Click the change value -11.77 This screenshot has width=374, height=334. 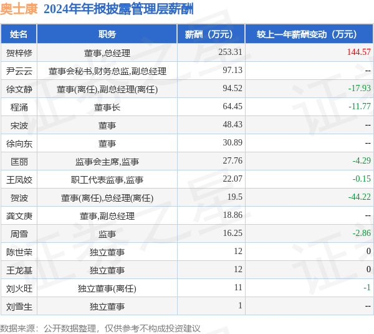(x=360, y=106)
